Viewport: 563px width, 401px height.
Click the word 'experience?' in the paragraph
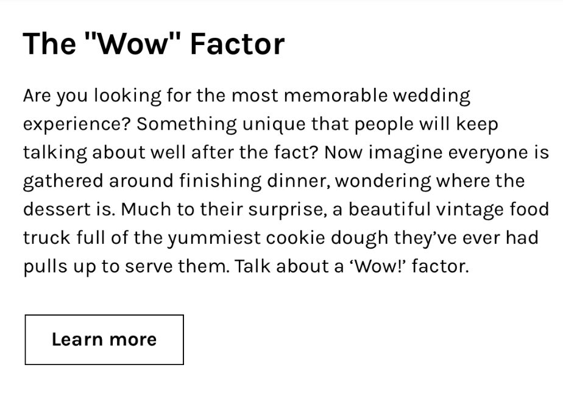click(77, 124)
